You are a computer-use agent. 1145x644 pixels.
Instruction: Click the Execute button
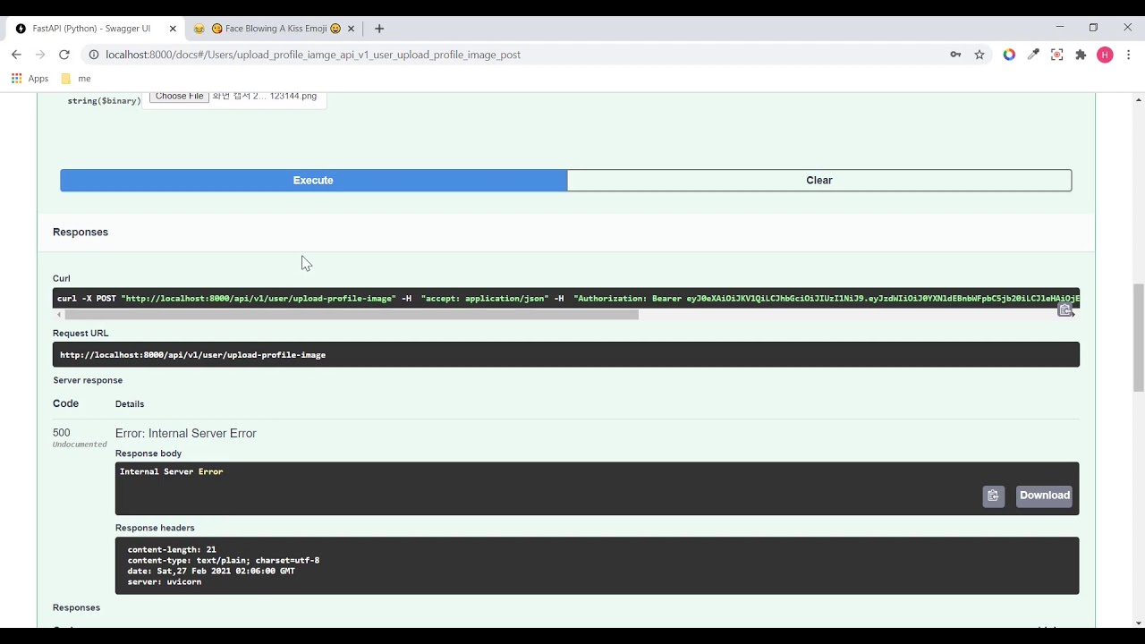pyautogui.click(x=313, y=181)
